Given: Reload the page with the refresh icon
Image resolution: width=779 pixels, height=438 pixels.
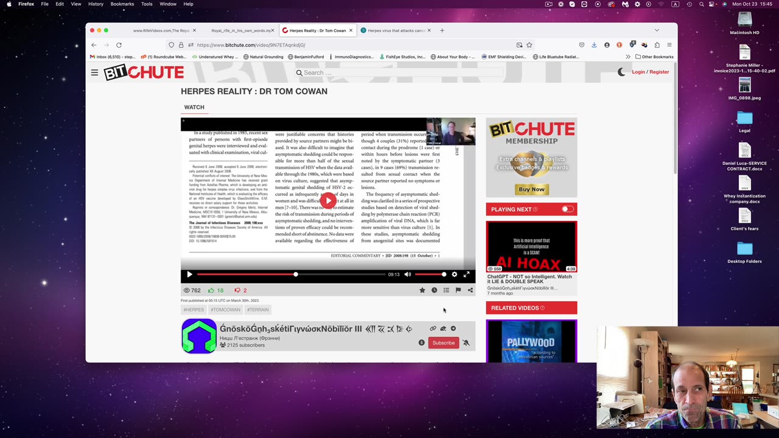Looking at the screenshot, I should click(119, 45).
